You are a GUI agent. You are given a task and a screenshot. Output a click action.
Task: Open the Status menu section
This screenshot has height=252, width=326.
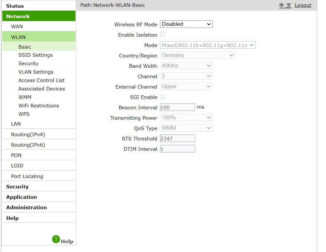[x=15, y=6]
